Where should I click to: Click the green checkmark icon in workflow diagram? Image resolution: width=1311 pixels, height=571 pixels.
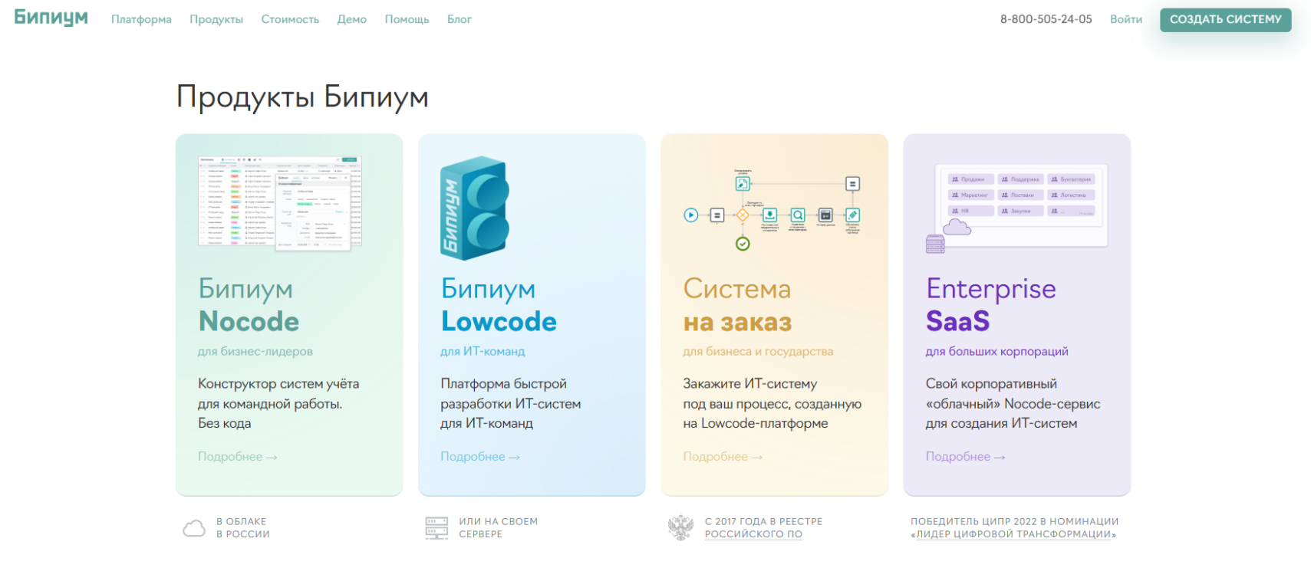click(x=743, y=244)
